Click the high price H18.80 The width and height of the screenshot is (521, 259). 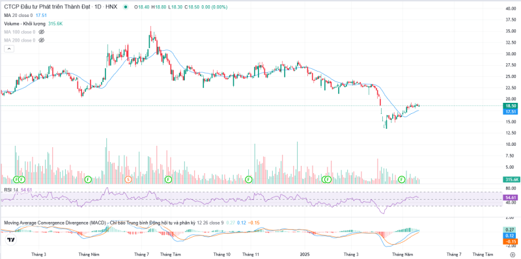(160, 7)
